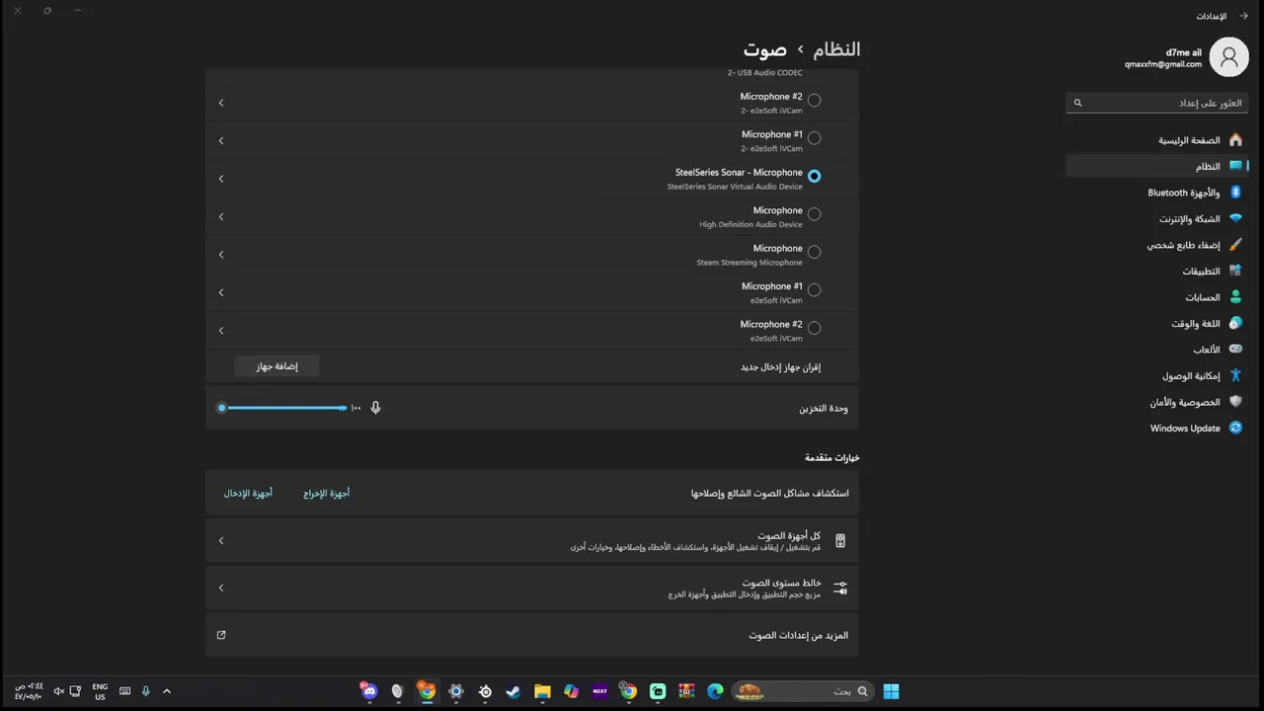Click the muted speaker tray icon
Viewport: 1264px width, 711px height.
click(59, 691)
